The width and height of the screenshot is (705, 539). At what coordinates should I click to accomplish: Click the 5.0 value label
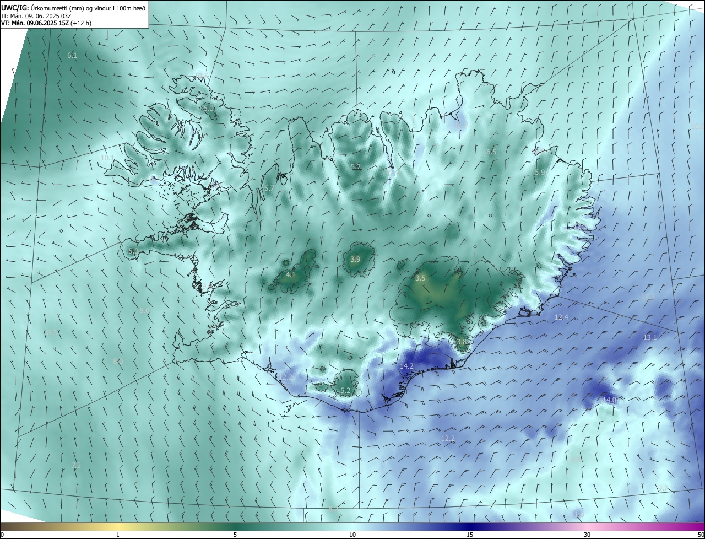(x=133, y=251)
